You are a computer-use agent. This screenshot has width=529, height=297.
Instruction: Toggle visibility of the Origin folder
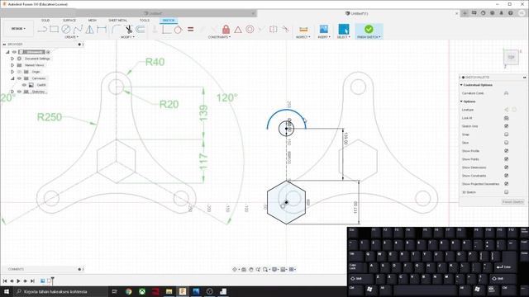19,72
